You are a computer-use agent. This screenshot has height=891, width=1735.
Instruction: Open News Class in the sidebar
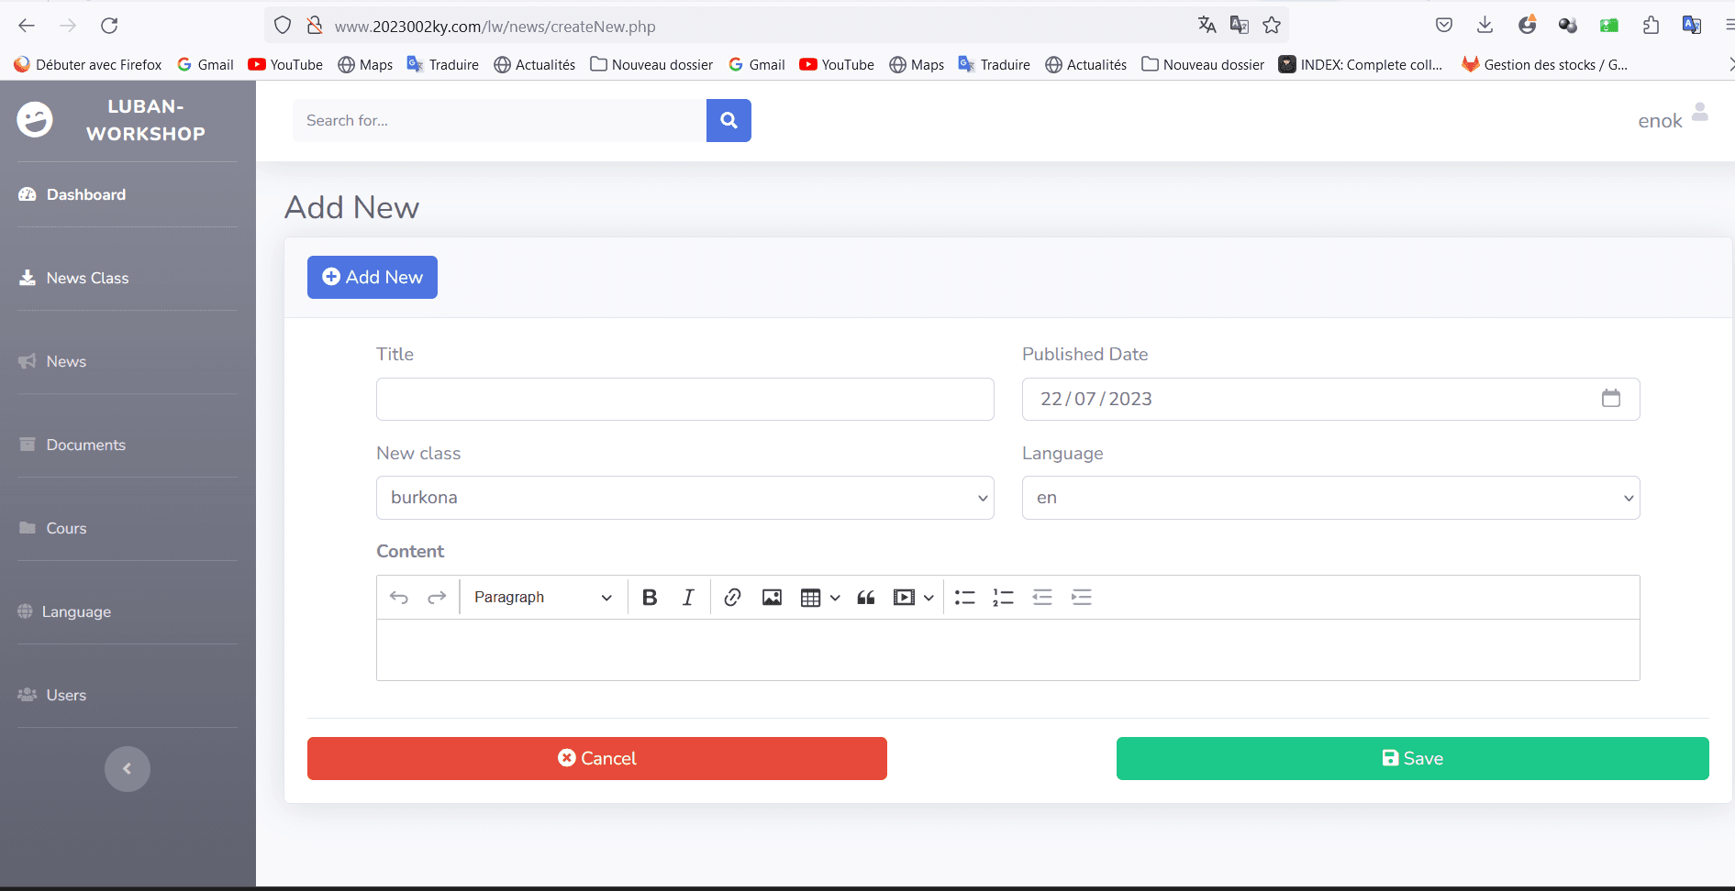pos(87,278)
